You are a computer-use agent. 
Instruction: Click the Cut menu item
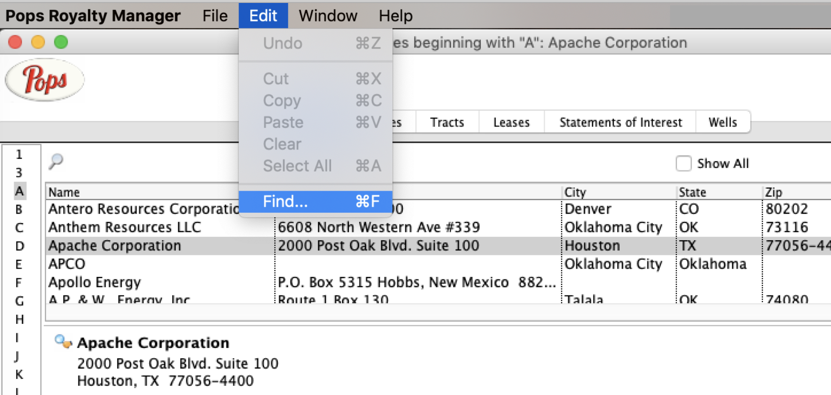pyautogui.click(x=315, y=78)
